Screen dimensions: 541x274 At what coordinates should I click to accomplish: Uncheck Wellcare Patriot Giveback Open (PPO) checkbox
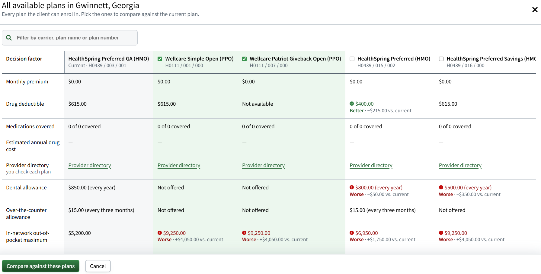point(245,59)
